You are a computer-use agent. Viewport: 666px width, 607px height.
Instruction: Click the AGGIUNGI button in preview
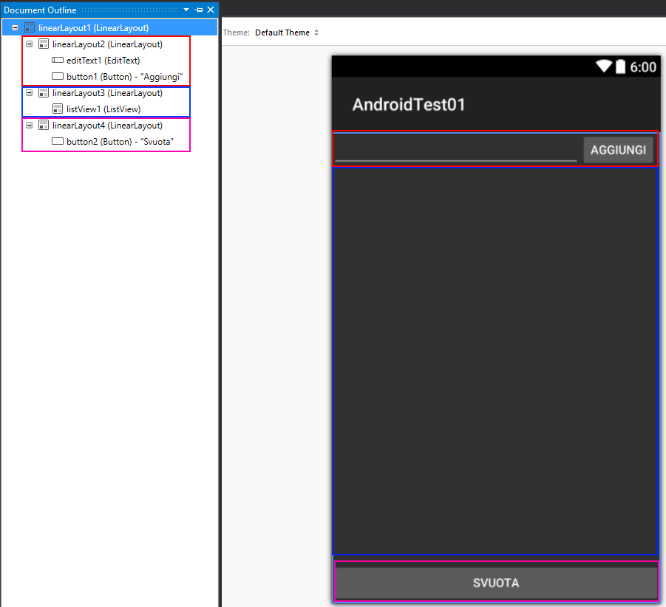coord(618,150)
